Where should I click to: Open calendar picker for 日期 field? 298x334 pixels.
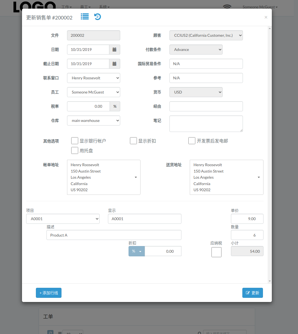(x=114, y=50)
